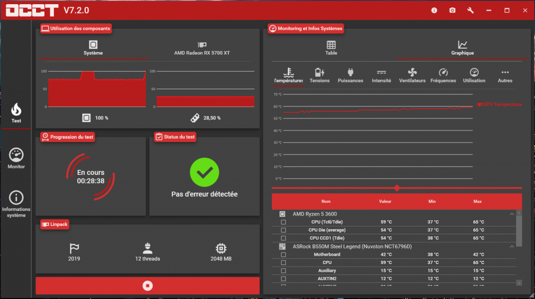
Task: Sort sensors by Nom column
Action: [325, 201]
